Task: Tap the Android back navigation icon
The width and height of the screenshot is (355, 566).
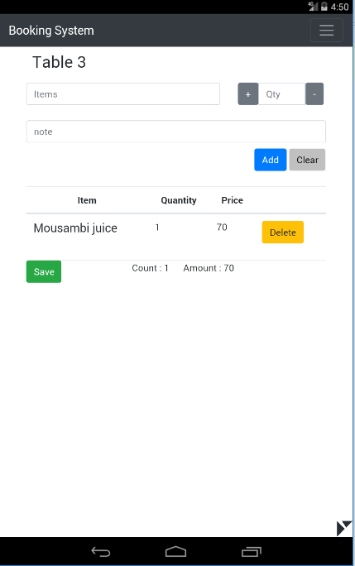Action: click(x=101, y=551)
